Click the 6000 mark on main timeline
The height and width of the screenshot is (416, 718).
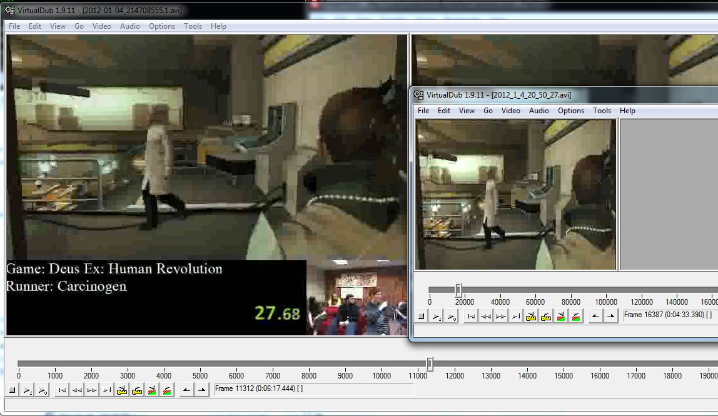coord(236,376)
